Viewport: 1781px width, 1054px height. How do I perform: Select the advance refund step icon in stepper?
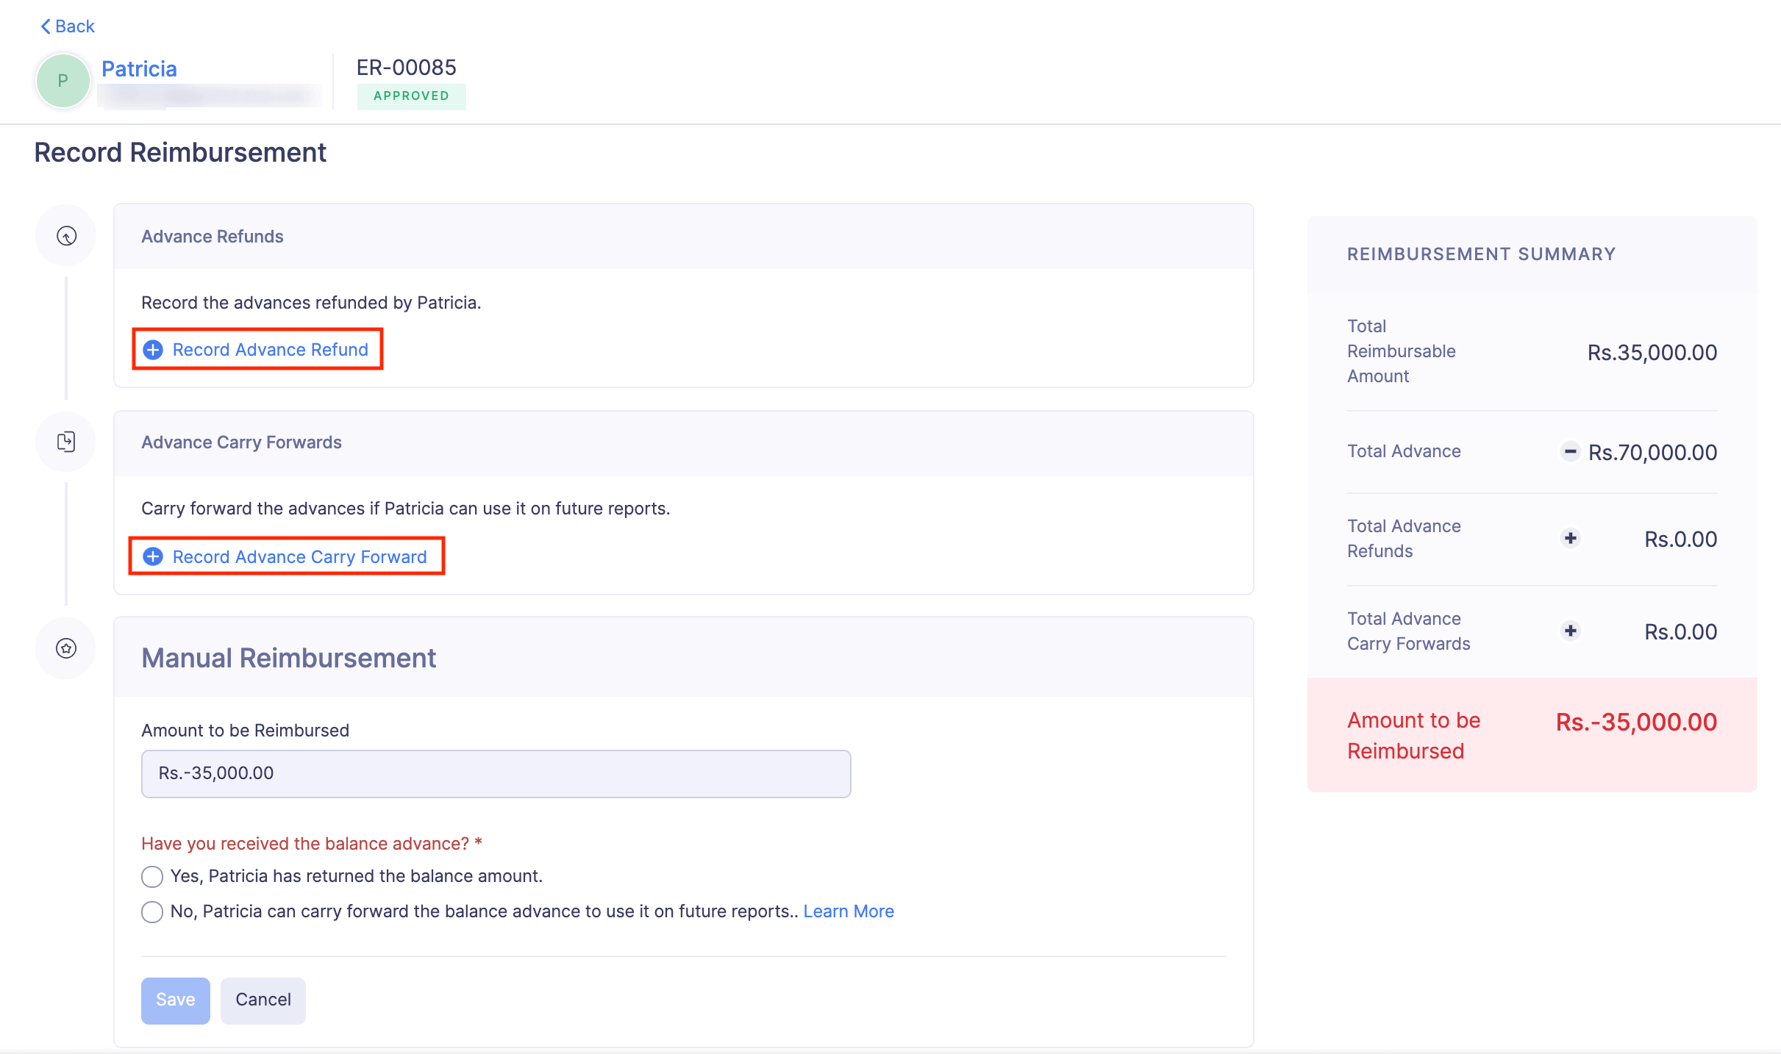point(65,235)
